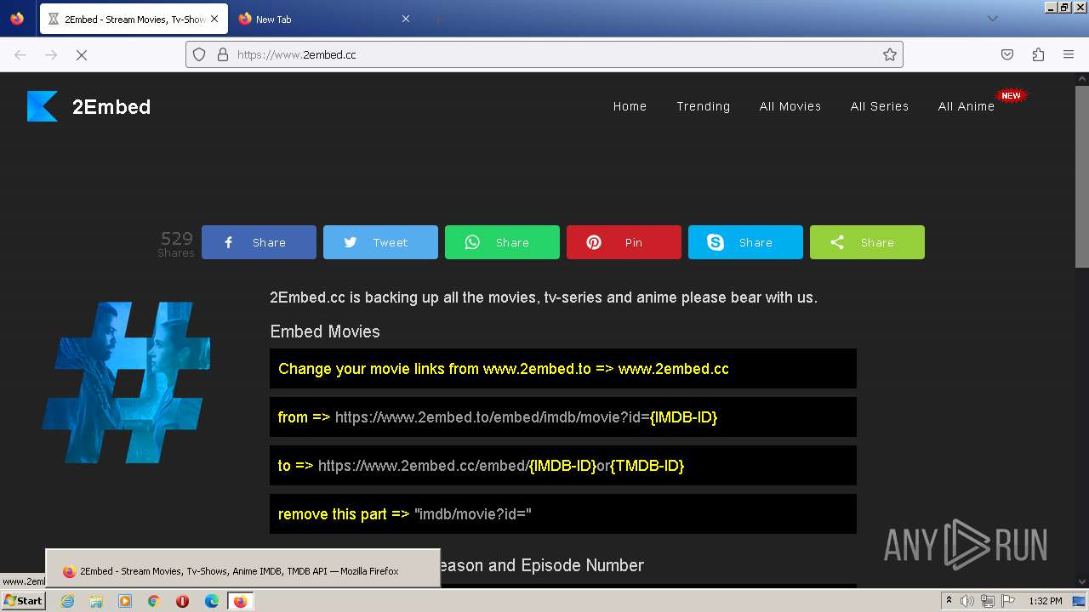Open Firefox extensions icon
This screenshot has height=612, width=1089.
tap(1038, 54)
